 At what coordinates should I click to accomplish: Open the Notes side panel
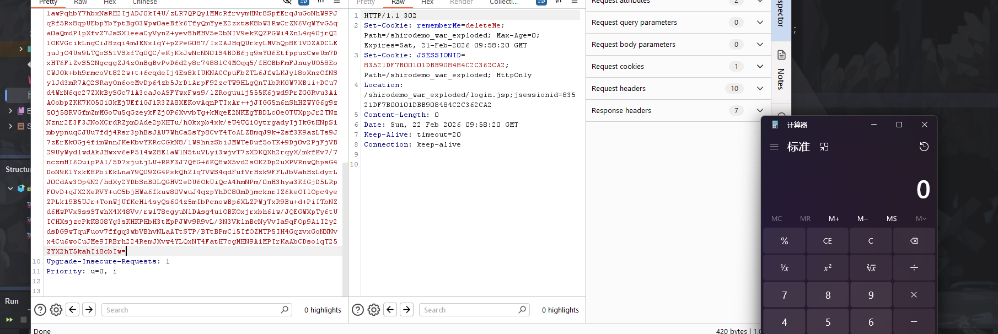tap(781, 71)
